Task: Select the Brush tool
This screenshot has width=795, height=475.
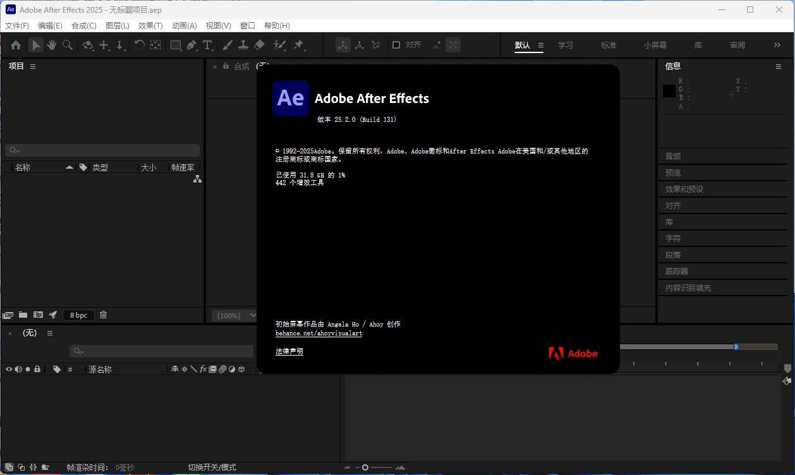Action: click(x=227, y=45)
